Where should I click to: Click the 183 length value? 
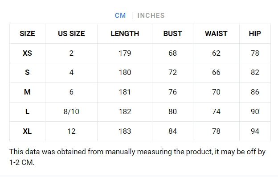click(x=125, y=131)
